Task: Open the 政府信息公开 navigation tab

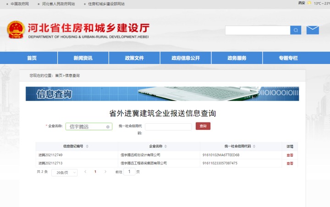Action: [x=186, y=58]
